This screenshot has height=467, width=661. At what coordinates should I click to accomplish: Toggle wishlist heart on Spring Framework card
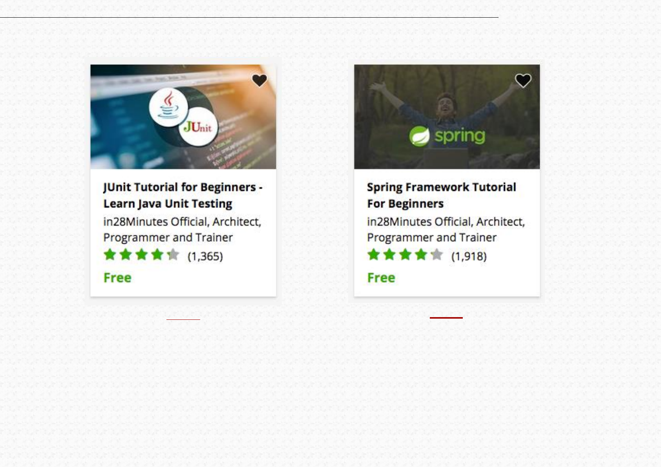tap(523, 80)
